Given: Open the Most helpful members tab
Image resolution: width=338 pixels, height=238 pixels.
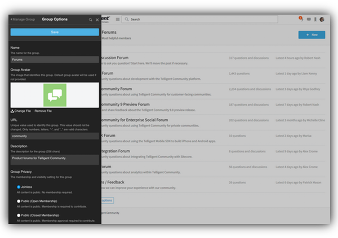Looking at the screenshot, I should coord(116,38).
